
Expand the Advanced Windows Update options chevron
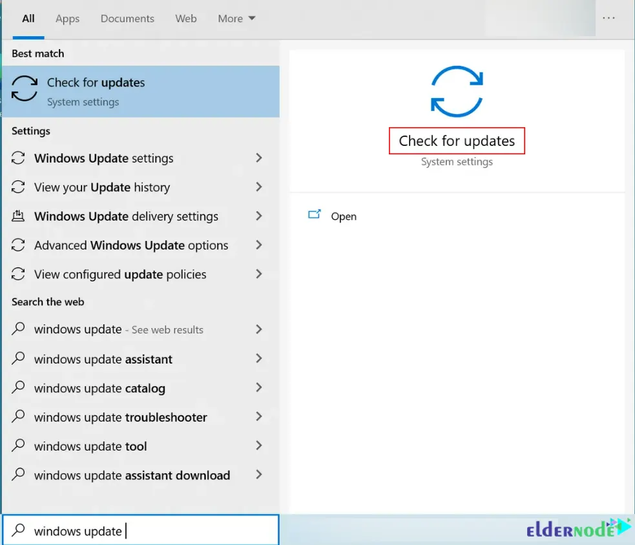click(x=259, y=245)
